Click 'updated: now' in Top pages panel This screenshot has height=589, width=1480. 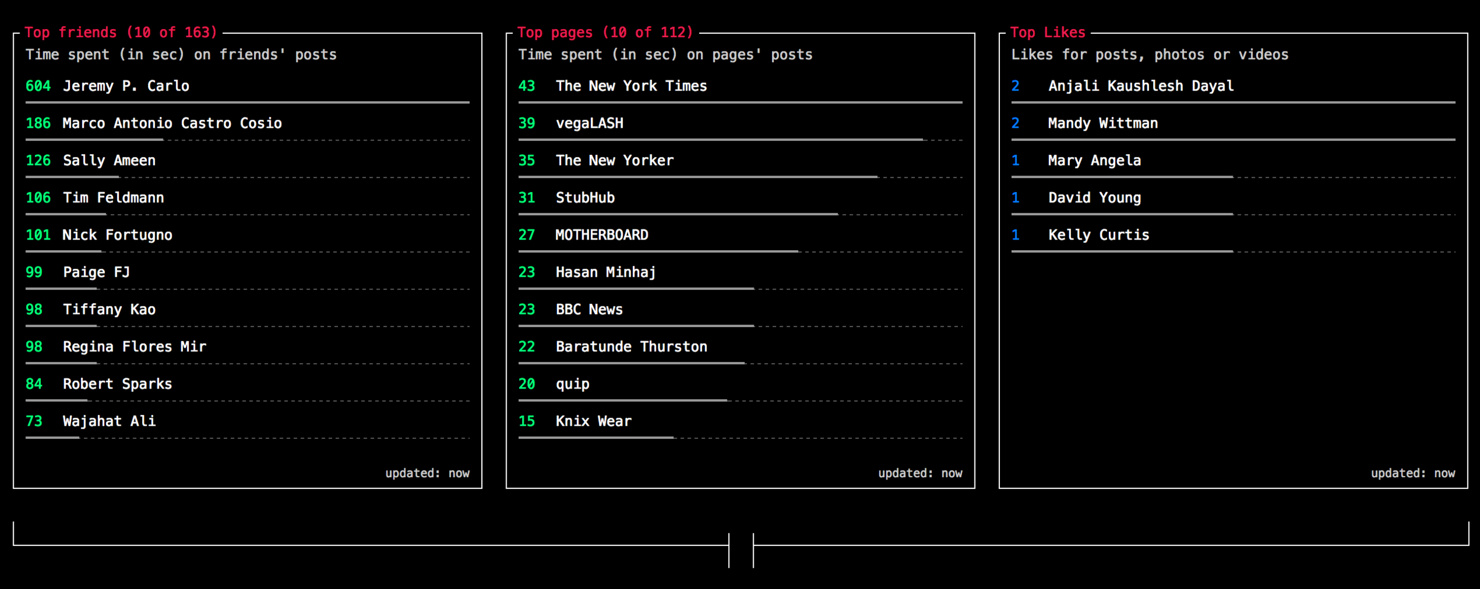920,474
